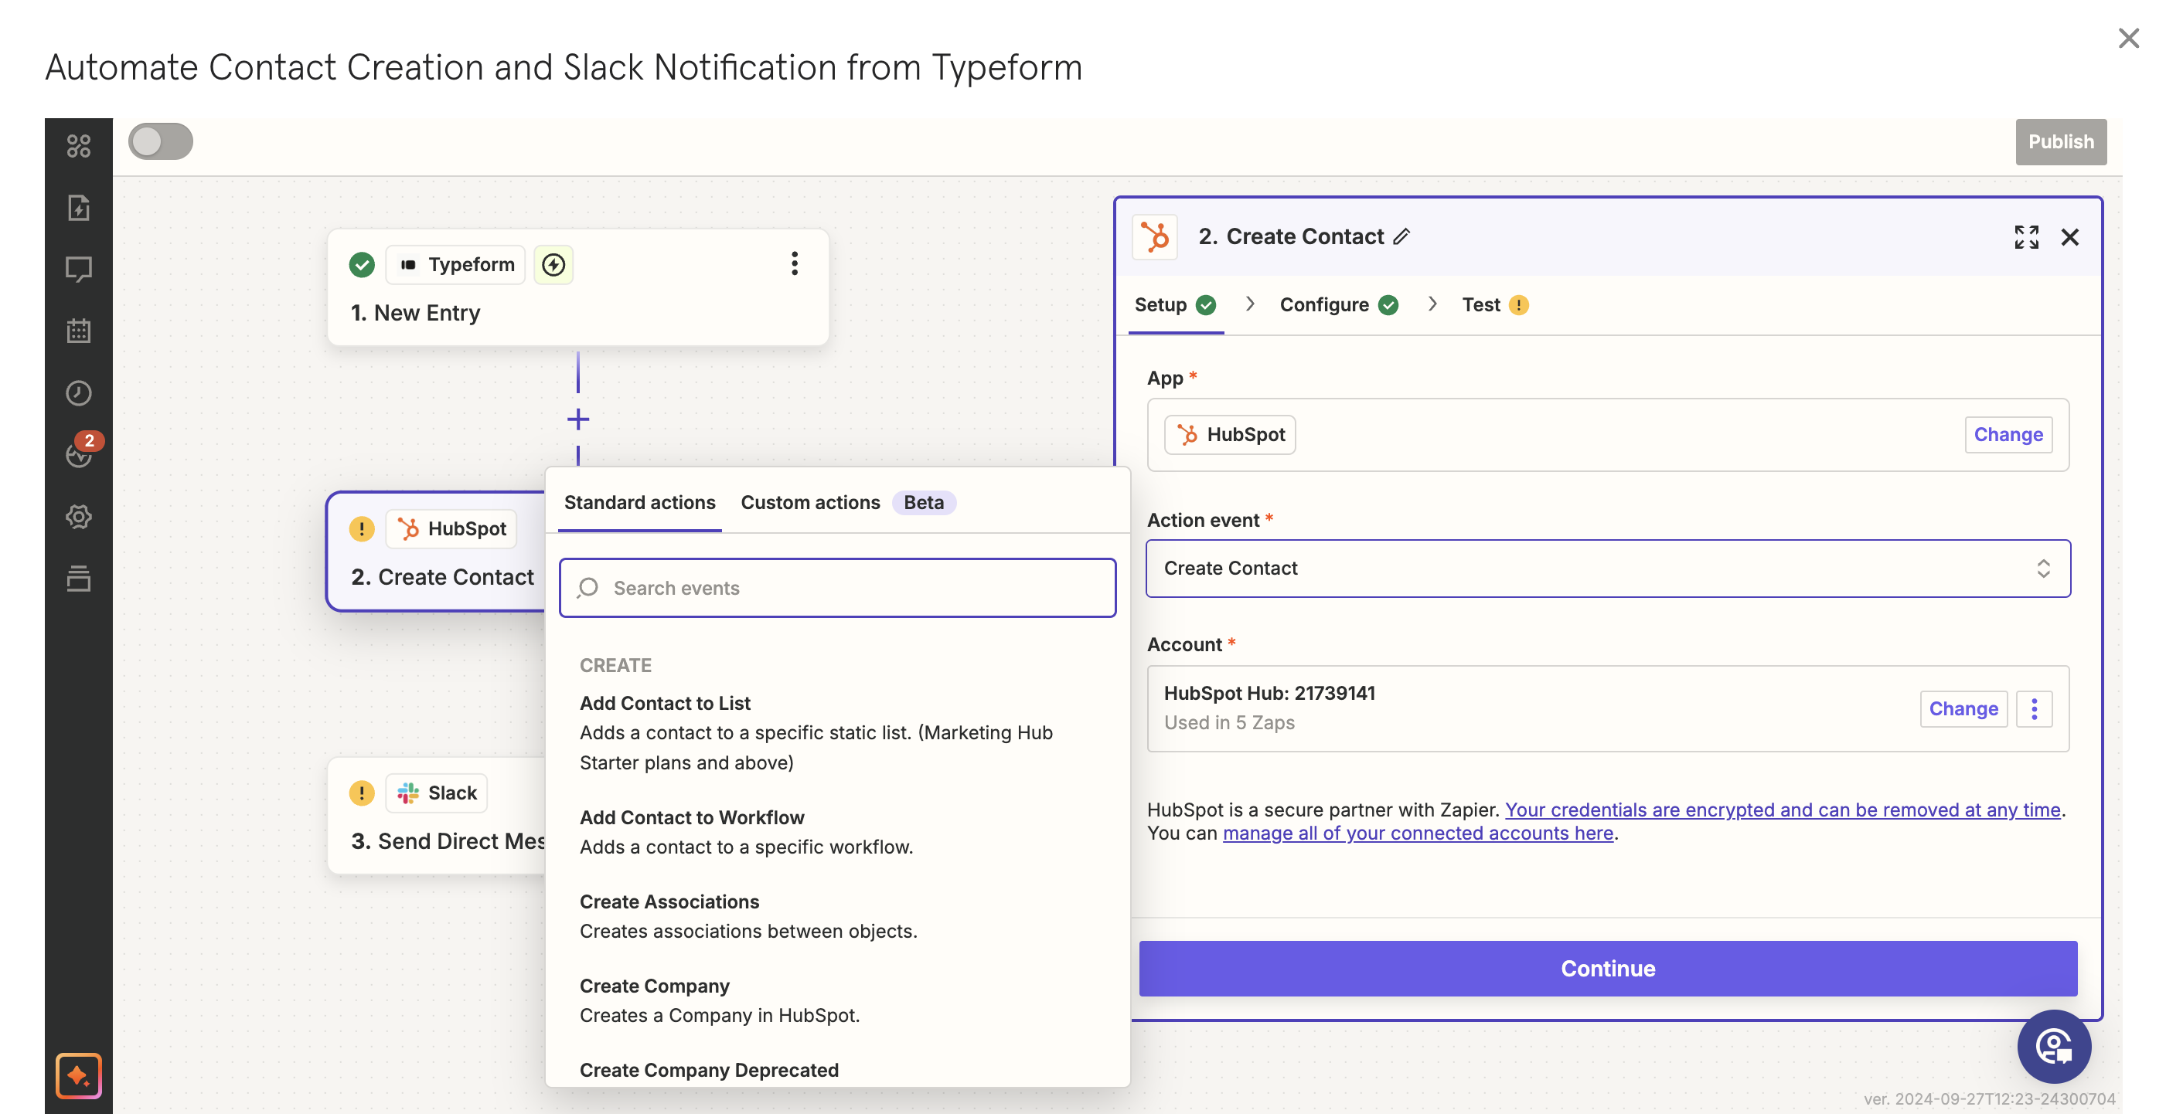Viewport: 2166px width, 1117px height.
Task: Click the search magnifier icon in events box
Action: pos(587,589)
